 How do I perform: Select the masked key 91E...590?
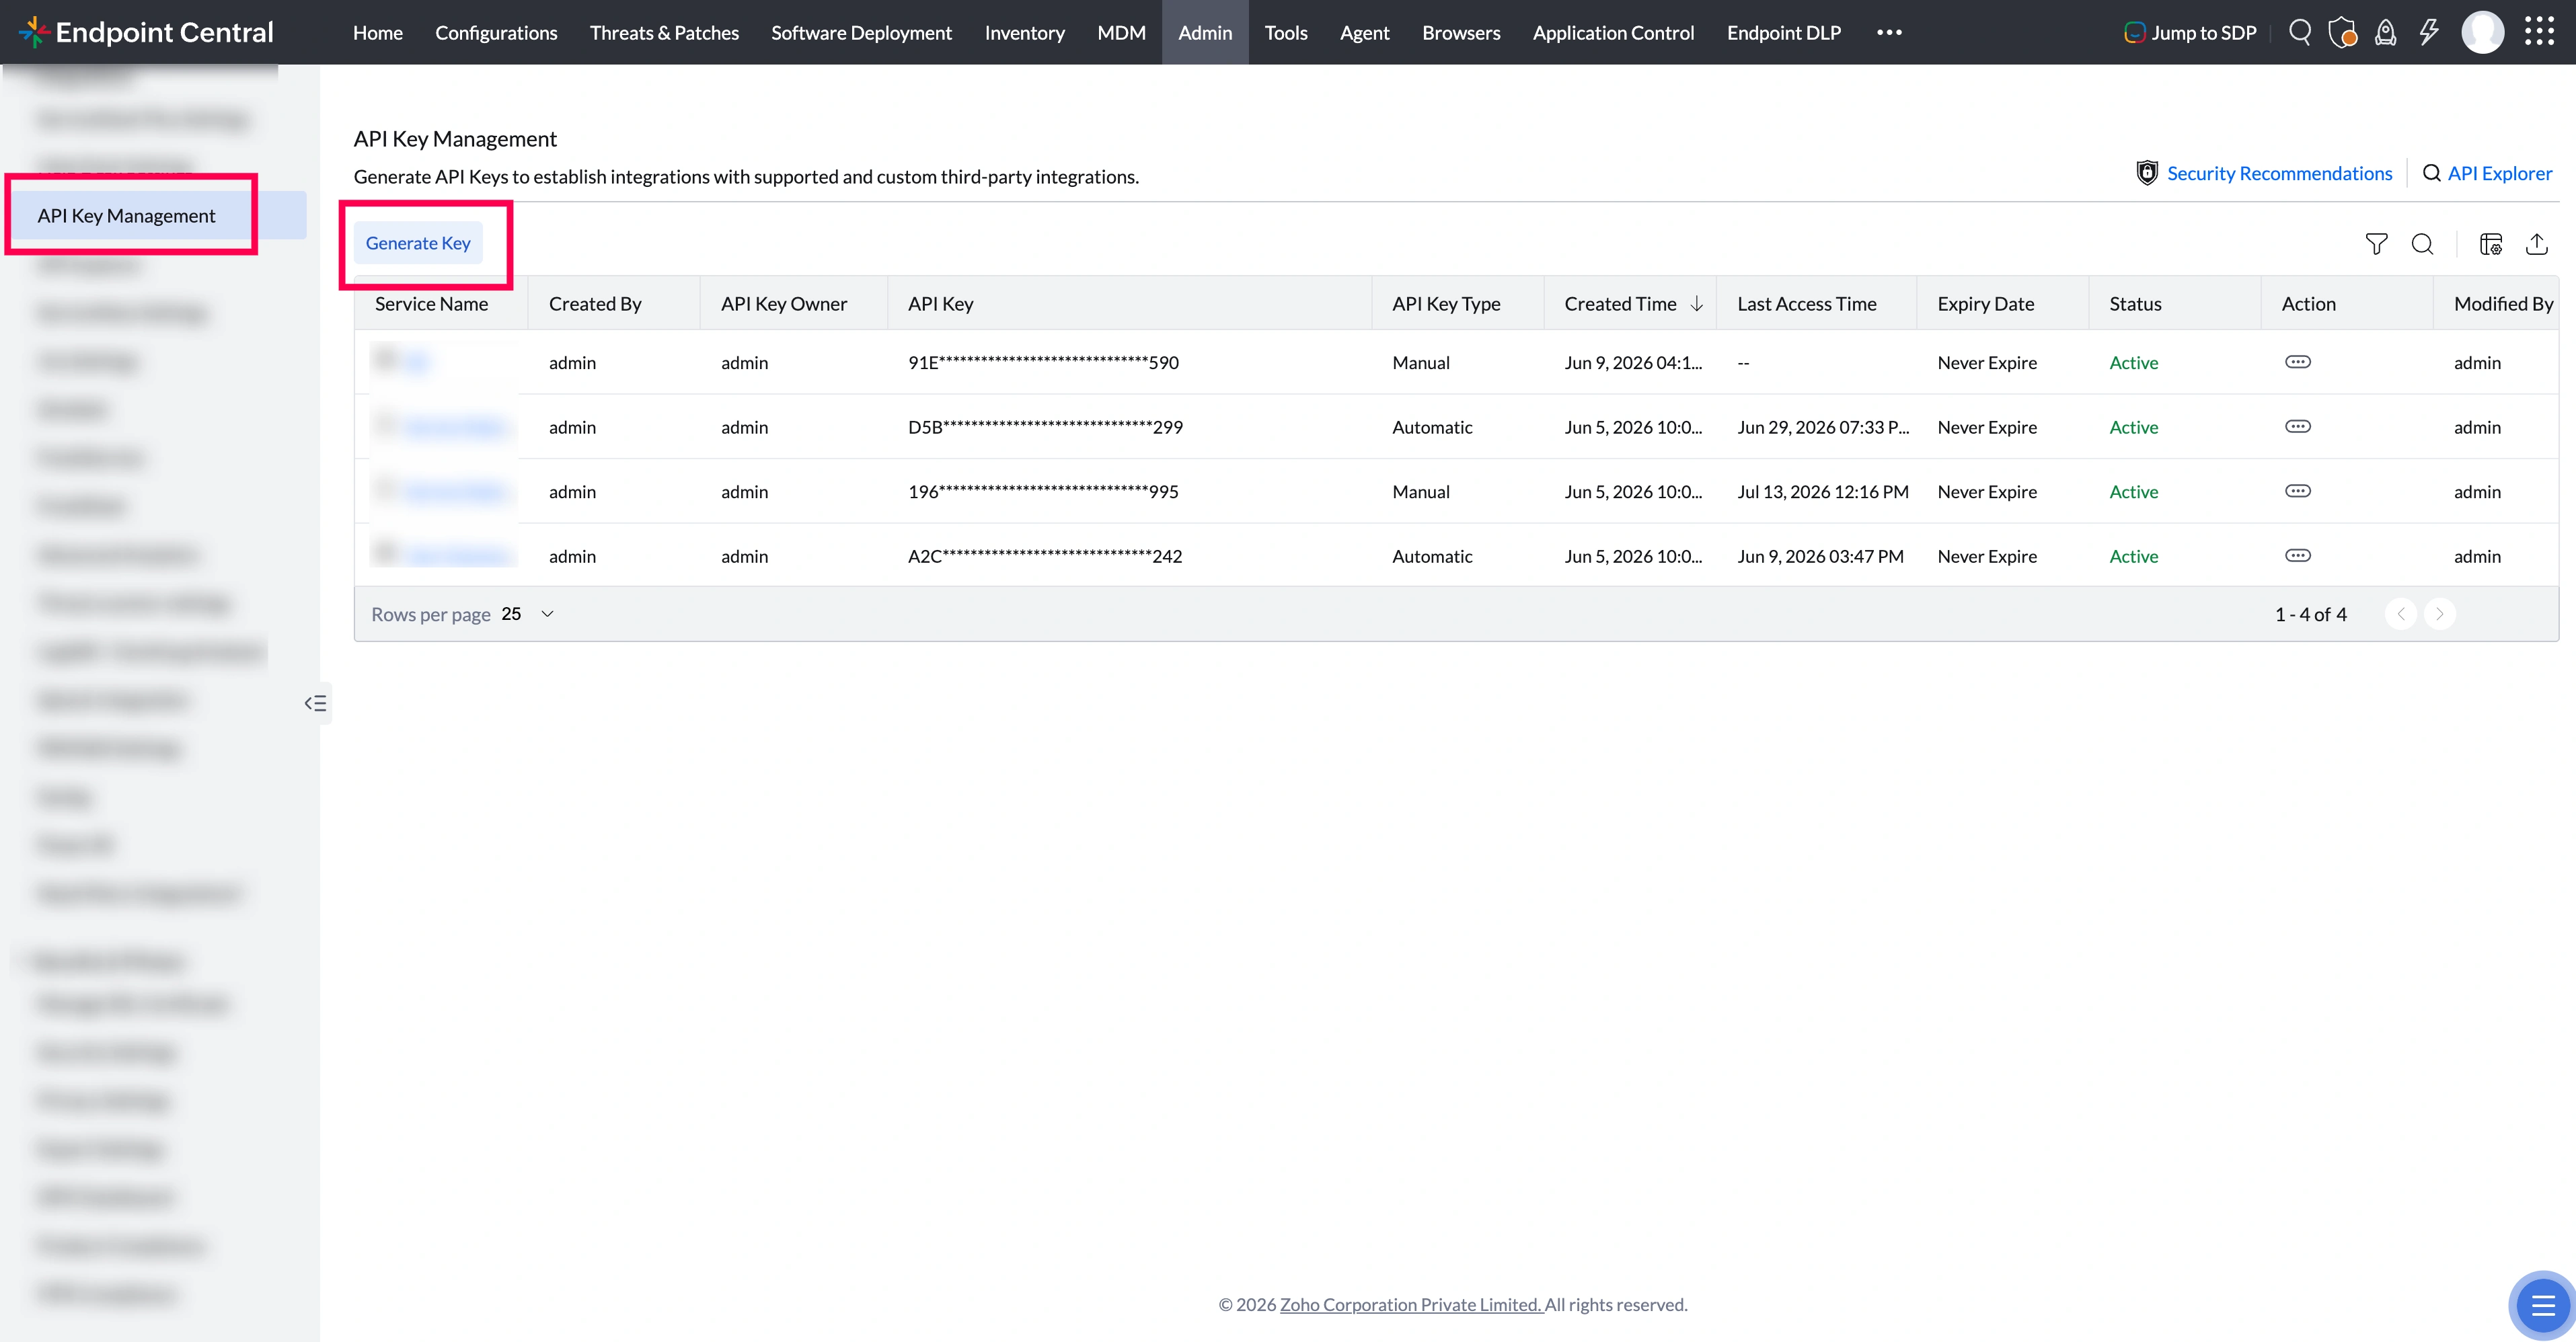tap(1043, 362)
